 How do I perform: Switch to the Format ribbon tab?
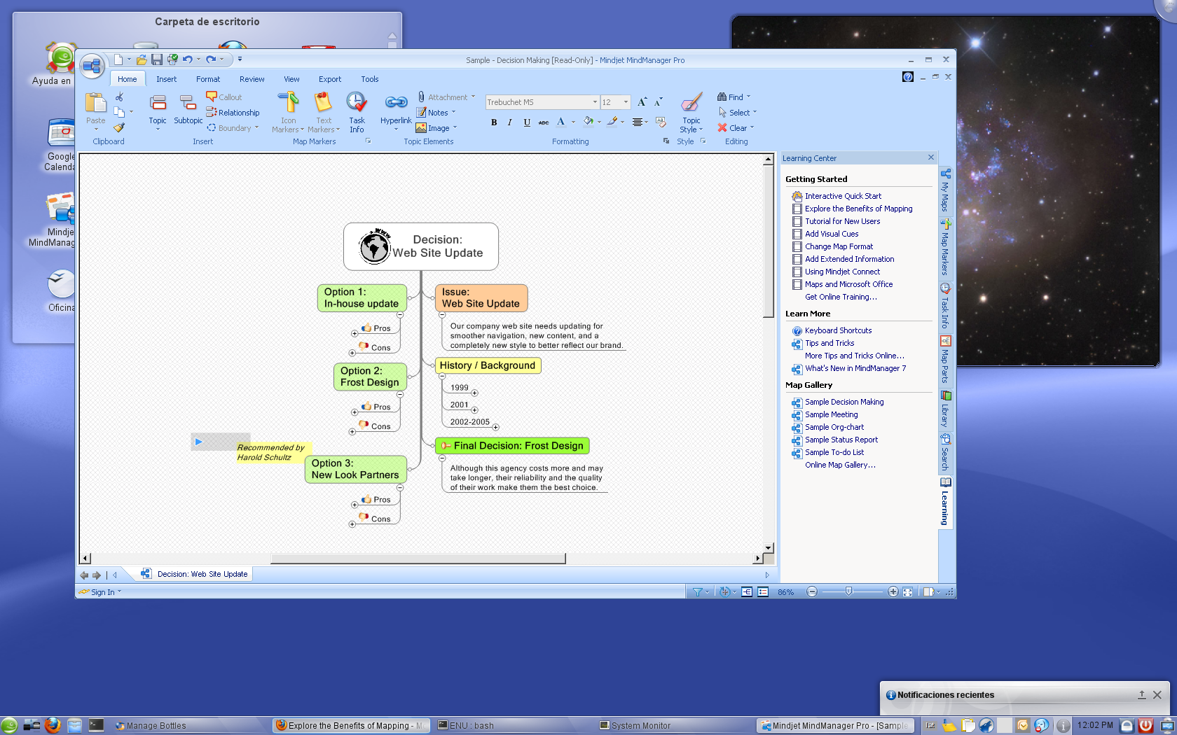(208, 79)
